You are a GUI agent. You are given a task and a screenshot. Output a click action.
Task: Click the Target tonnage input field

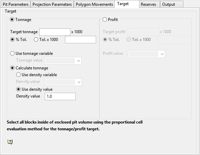click(55, 32)
